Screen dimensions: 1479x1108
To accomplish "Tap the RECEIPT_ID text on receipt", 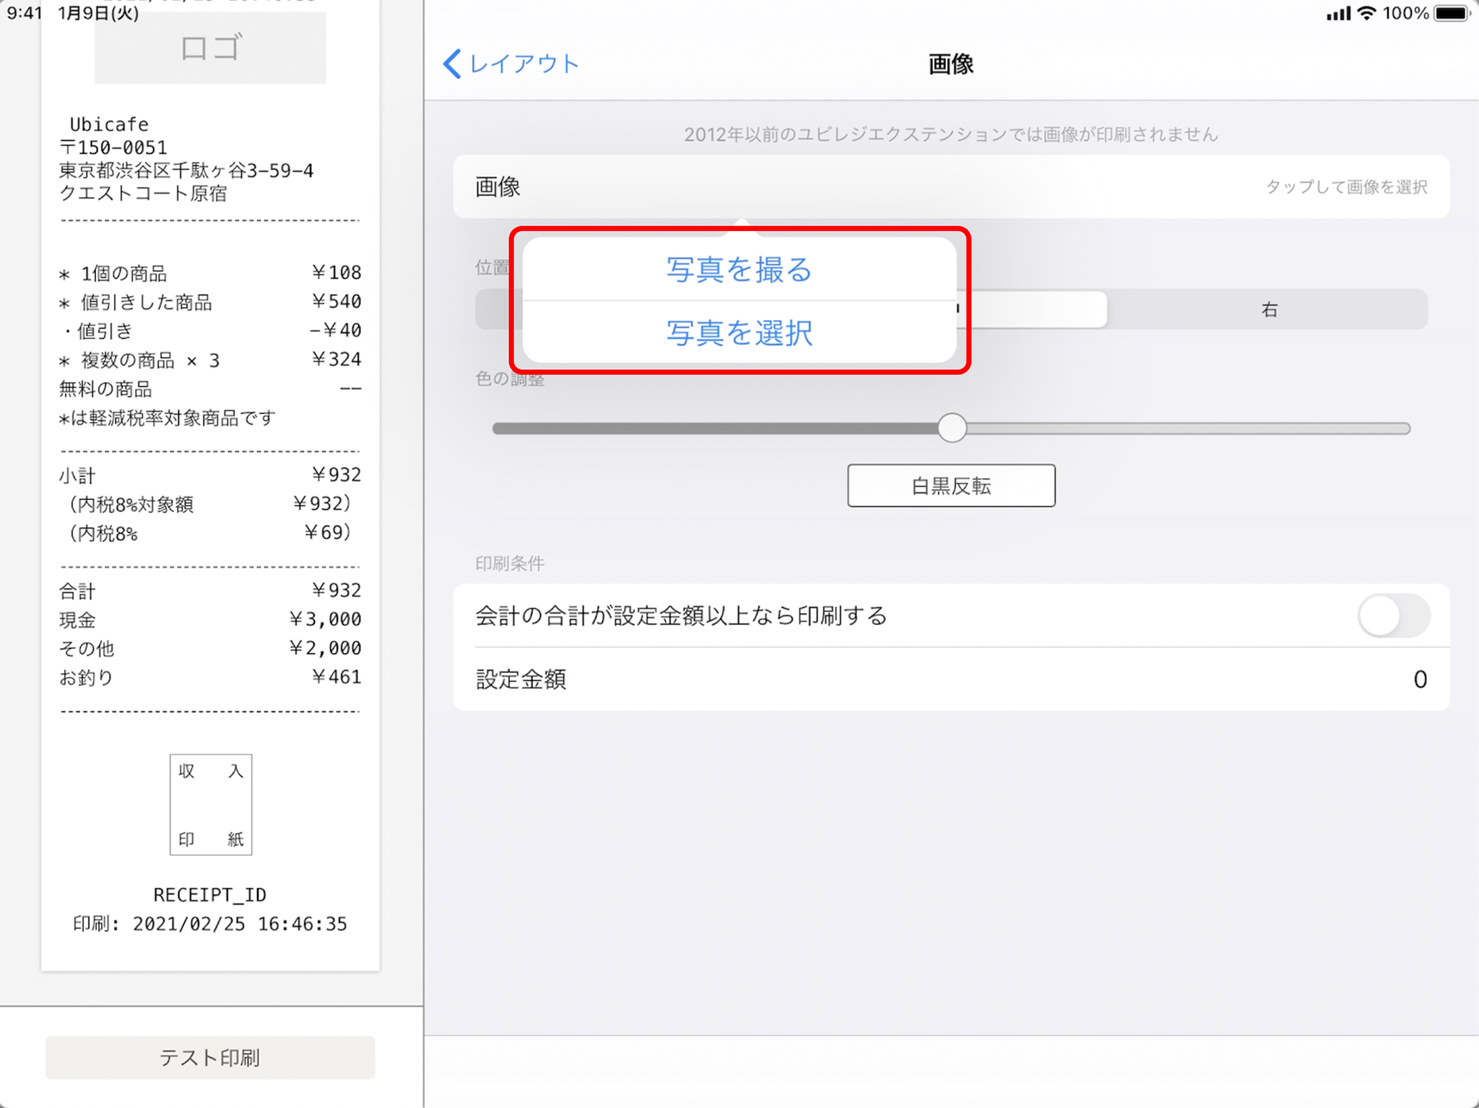I will click(210, 895).
